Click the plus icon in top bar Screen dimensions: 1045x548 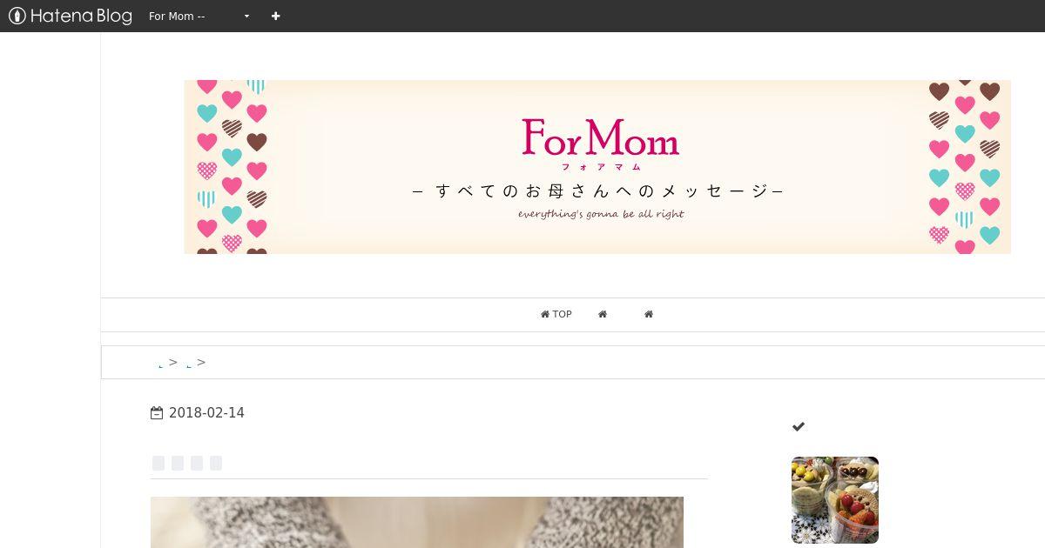[276, 16]
